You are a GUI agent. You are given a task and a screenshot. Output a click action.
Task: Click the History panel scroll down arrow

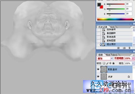click(134, 45)
